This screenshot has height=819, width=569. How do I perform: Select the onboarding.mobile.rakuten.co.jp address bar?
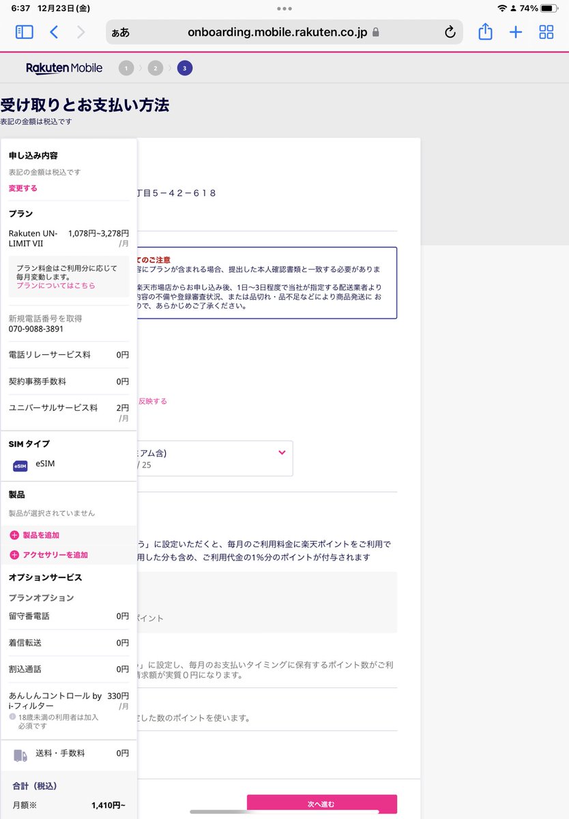284,32
